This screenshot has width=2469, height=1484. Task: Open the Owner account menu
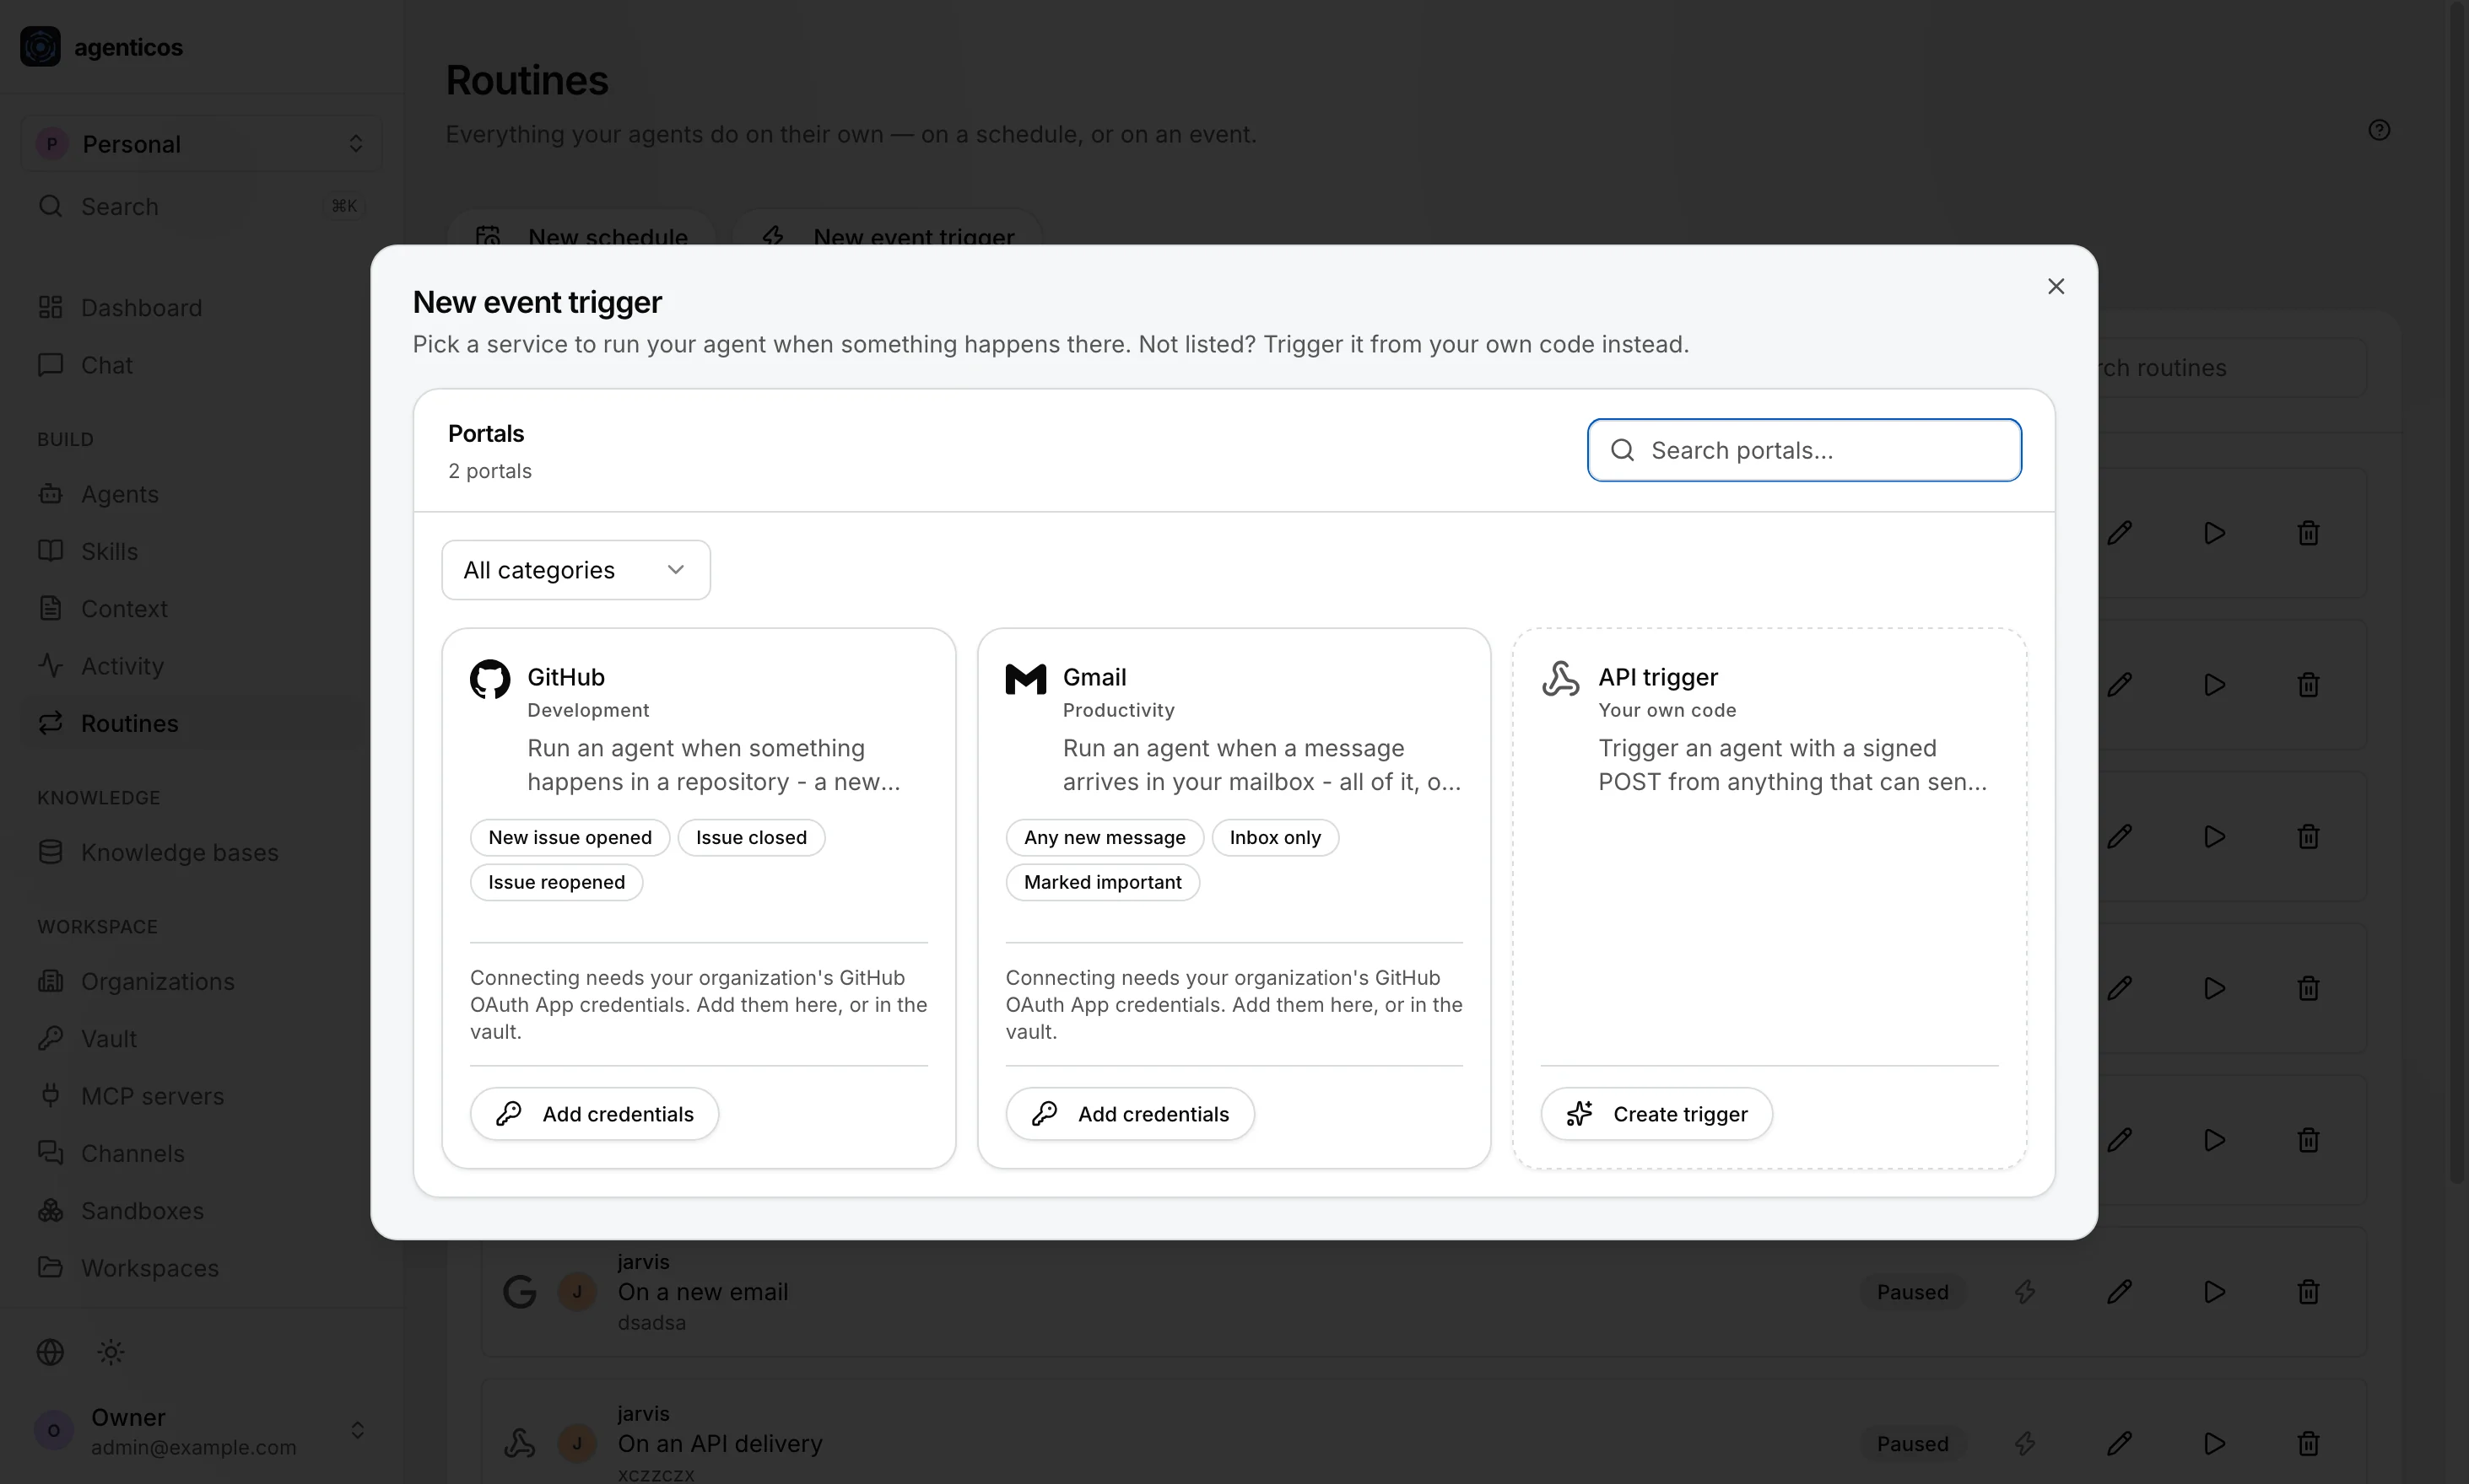tap(201, 1431)
